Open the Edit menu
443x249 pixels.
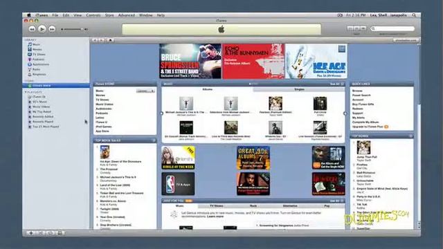coord(66,15)
